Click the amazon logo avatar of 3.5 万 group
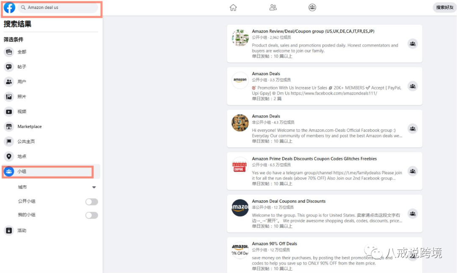 tap(240, 80)
